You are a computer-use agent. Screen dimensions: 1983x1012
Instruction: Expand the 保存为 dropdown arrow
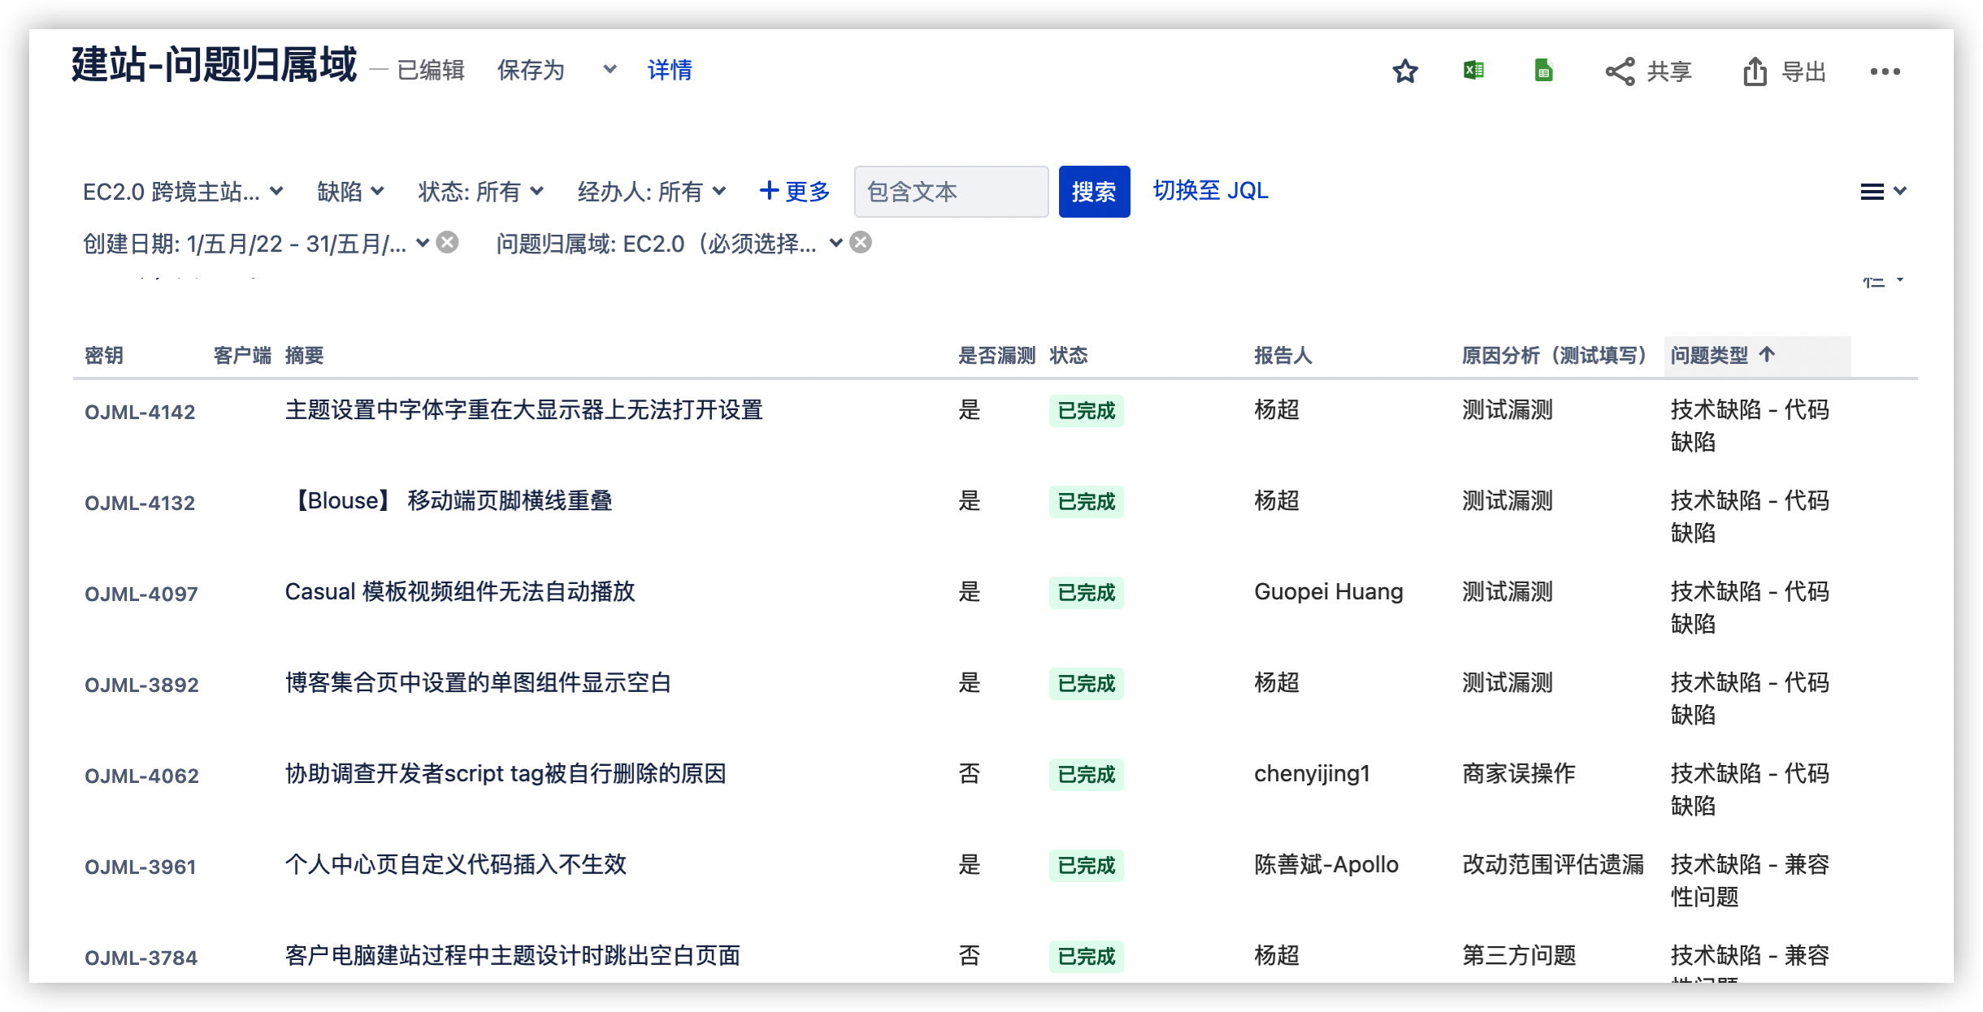610,70
